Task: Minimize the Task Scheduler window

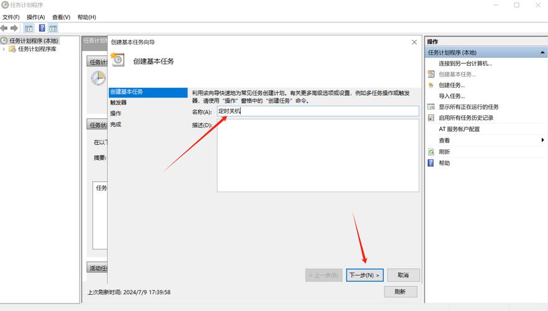Action: [x=496, y=5]
